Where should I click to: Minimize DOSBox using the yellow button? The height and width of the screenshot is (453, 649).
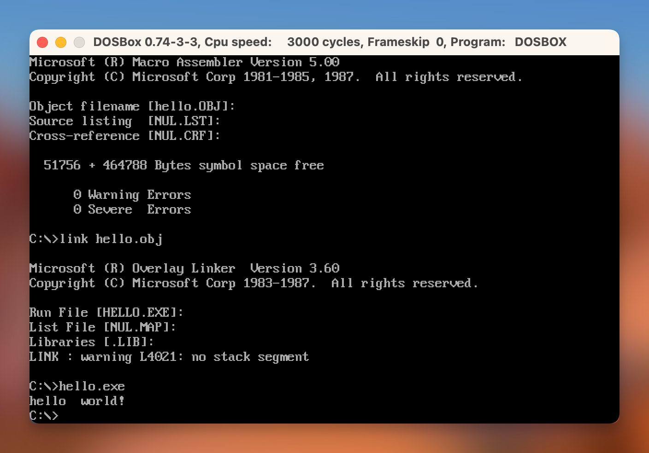tap(61, 42)
